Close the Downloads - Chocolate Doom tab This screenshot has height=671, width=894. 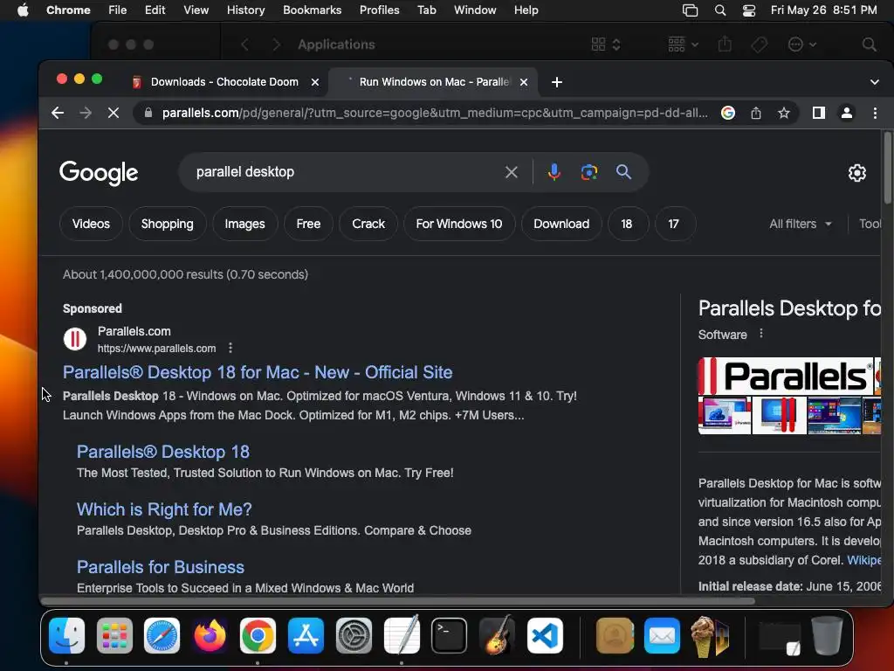[x=314, y=82]
